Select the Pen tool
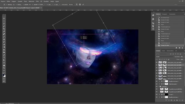 coord(4,55)
